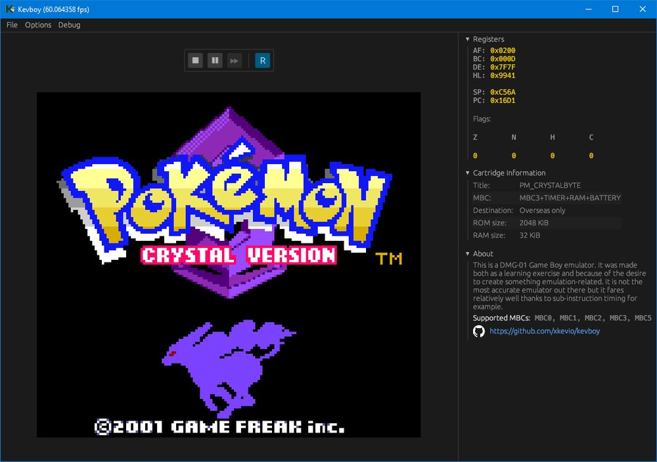Collapse the Cartridge Information section
Viewport: 657px width, 462px height.
468,173
